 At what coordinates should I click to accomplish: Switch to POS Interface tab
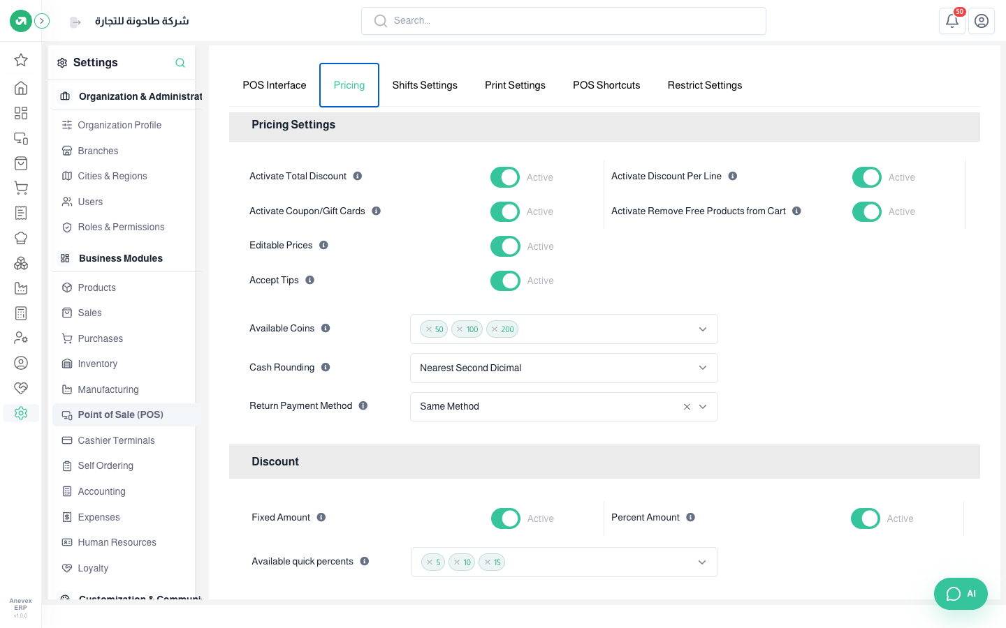tap(275, 85)
